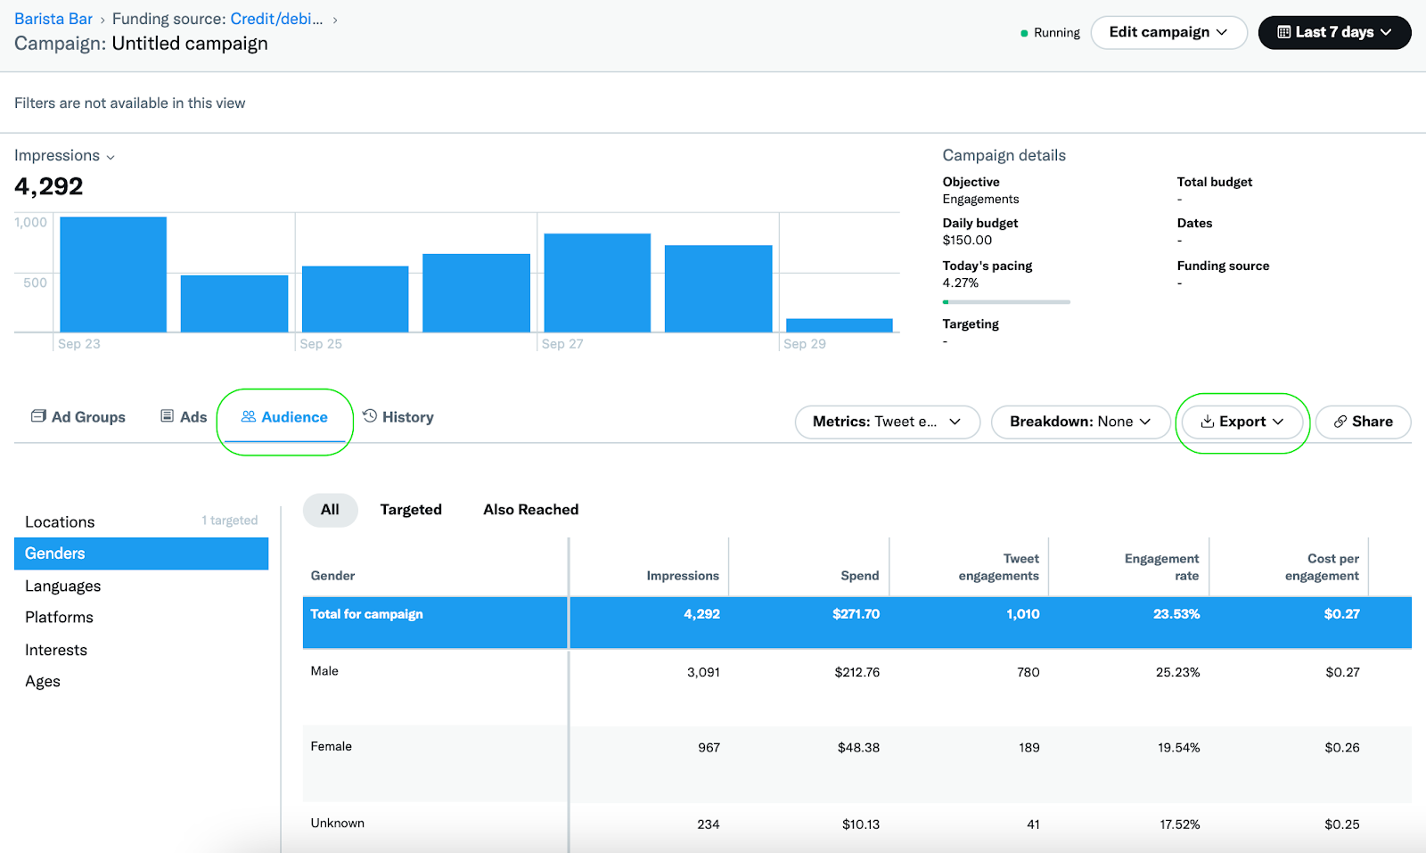
Task: Click the Total for campaign row label
Action: click(366, 614)
